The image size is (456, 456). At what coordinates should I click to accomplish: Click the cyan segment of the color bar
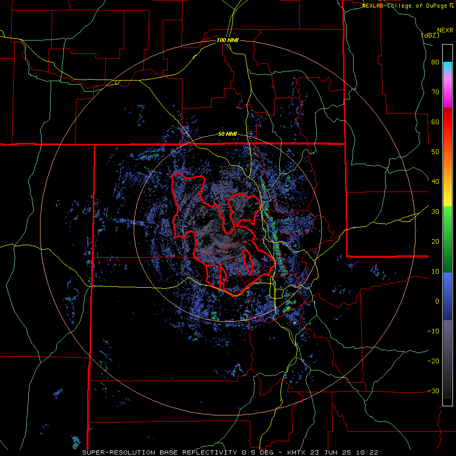pyautogui.click(x=447, y=66)
